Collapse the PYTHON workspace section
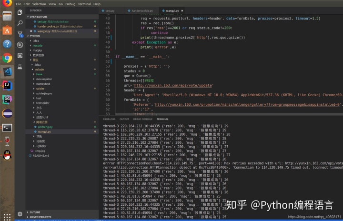343x221 pixels. [x=35, y=36]
